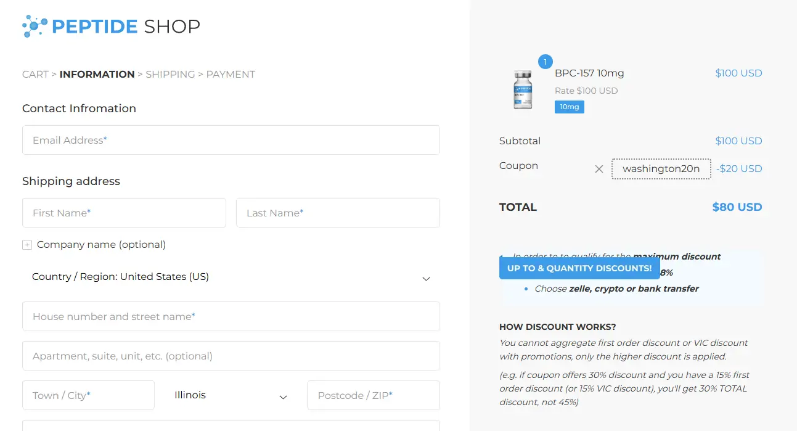Click into the Last Name field
This screenshot has width=797, height=431.
pos(338,213)
